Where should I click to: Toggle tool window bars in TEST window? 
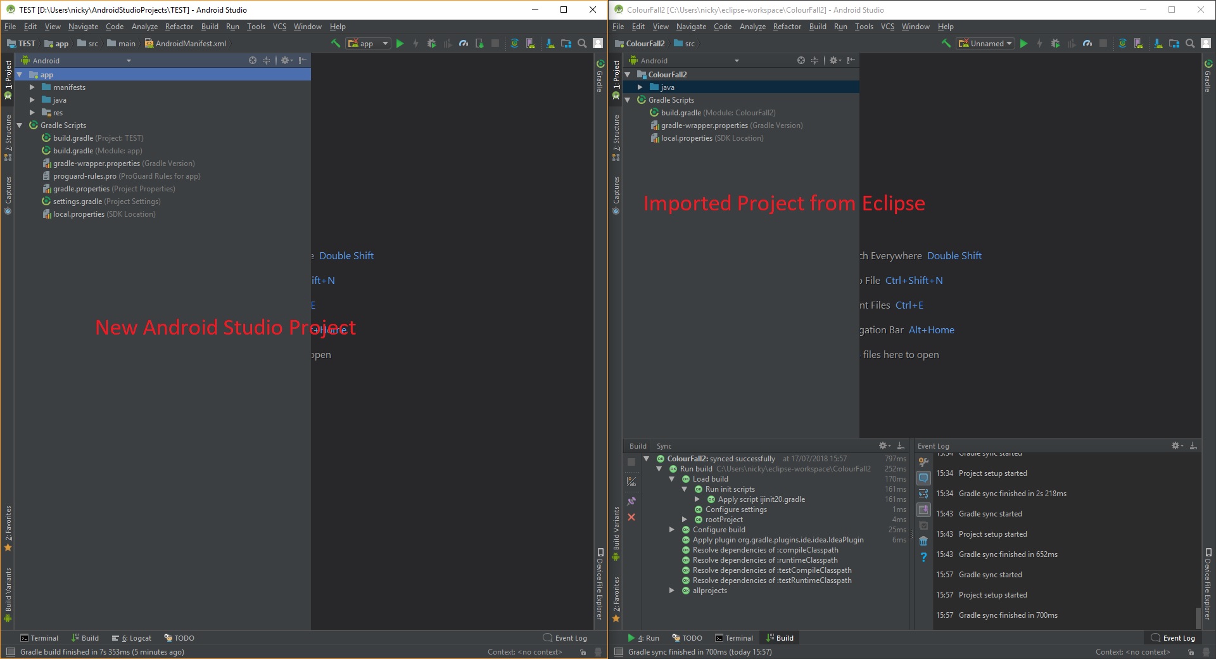tap(10, 652)
